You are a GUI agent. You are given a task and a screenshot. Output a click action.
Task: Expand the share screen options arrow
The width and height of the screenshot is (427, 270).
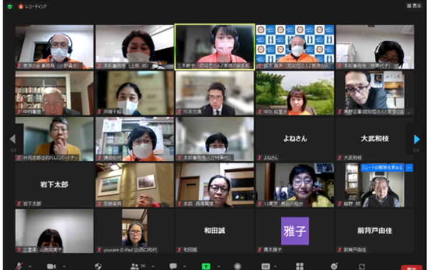tap(218, 266)
